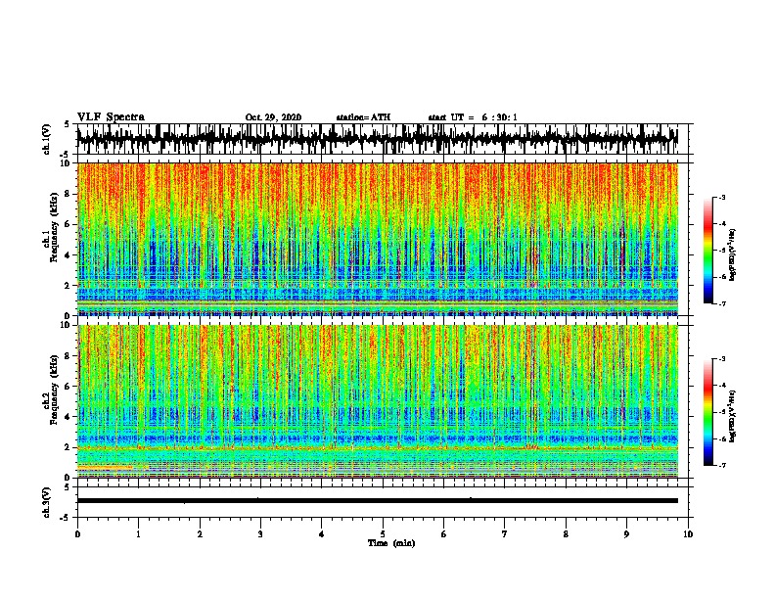Viewport: 775px width, 599px height.
Task: Click the "VLF Spectra" plot title
Action: pos(111,117)
